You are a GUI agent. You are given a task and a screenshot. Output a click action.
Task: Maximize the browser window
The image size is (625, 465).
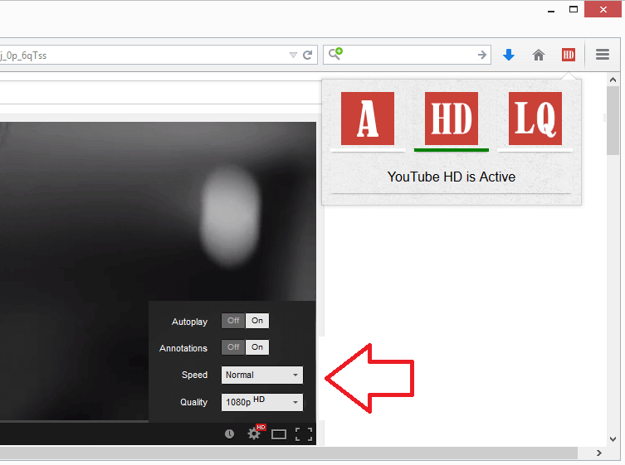tap(574, 10)
